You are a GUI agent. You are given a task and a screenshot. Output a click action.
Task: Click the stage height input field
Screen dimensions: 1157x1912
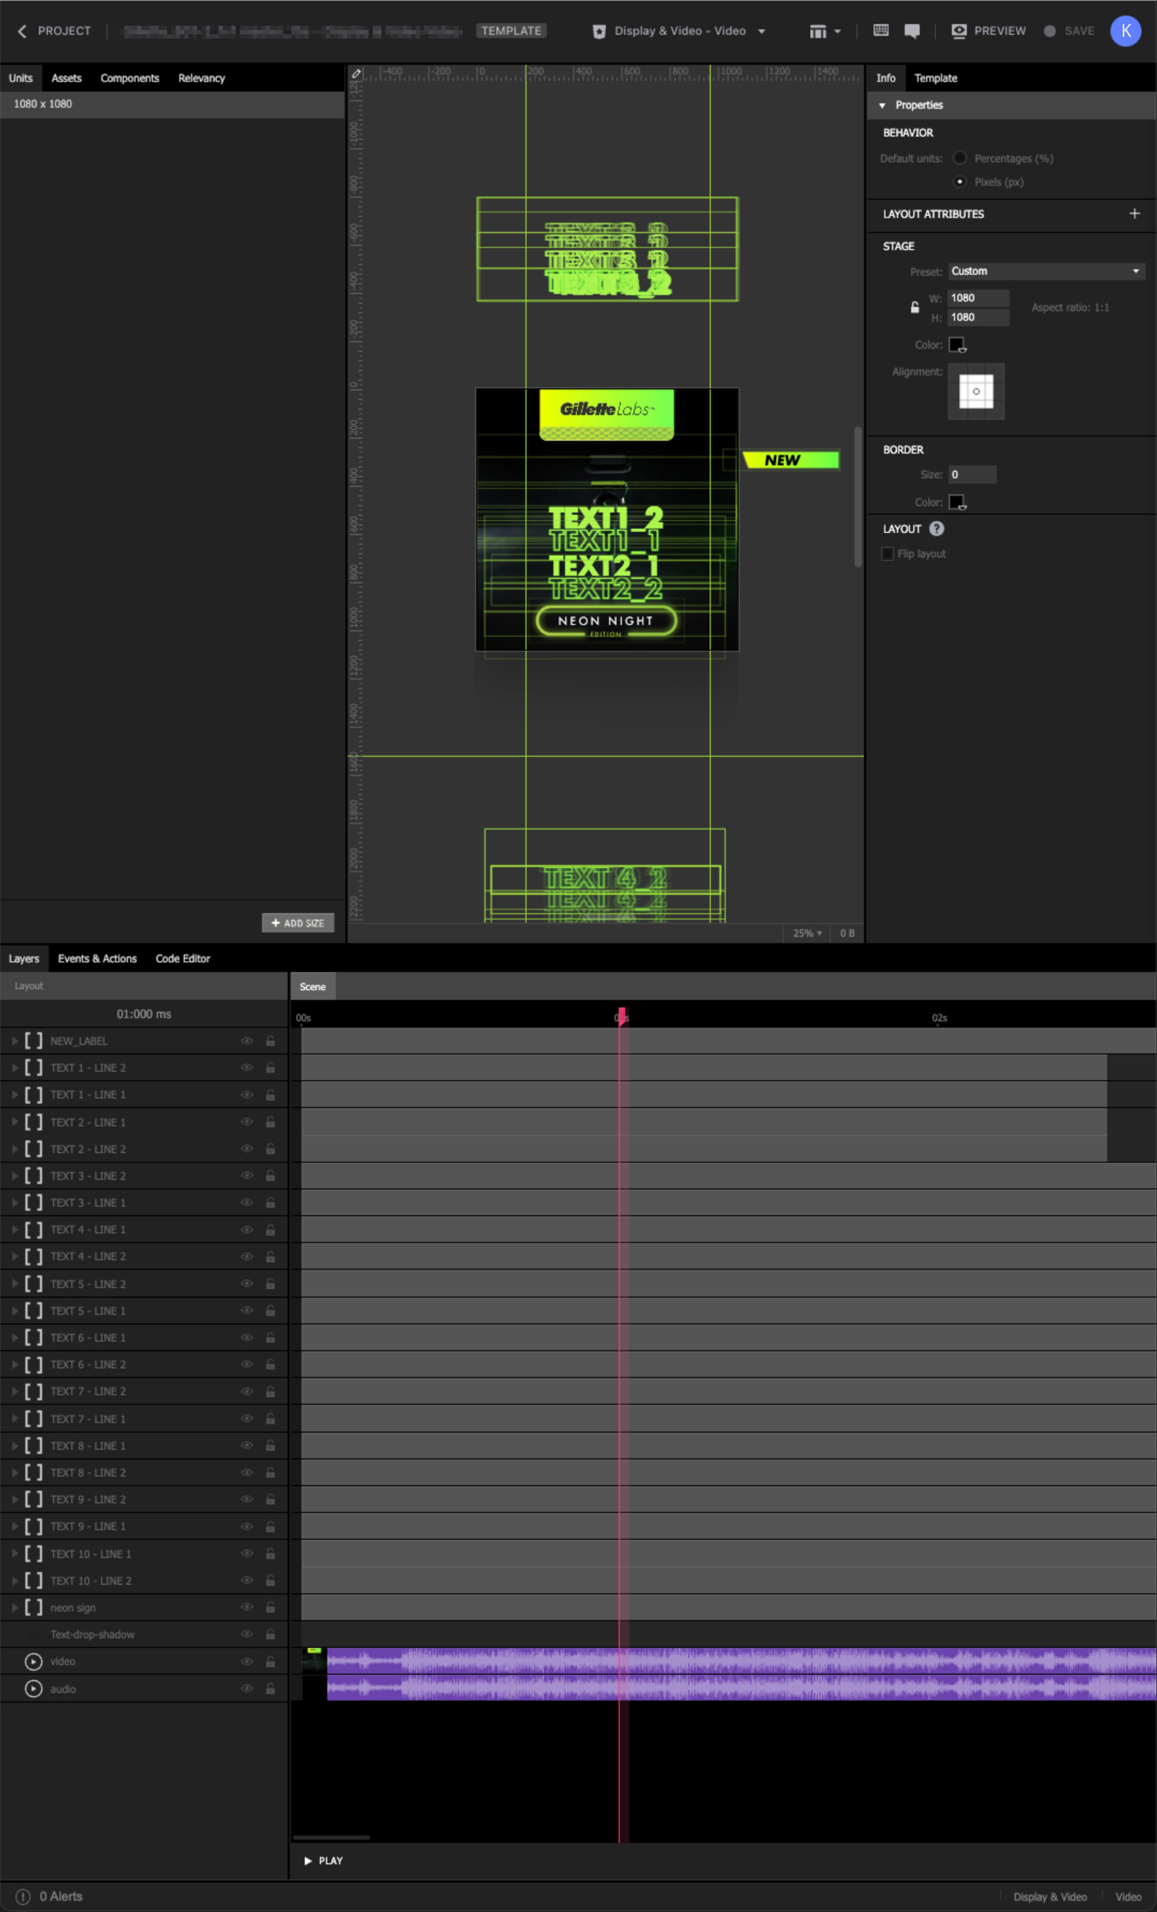[x=979, y=318]
